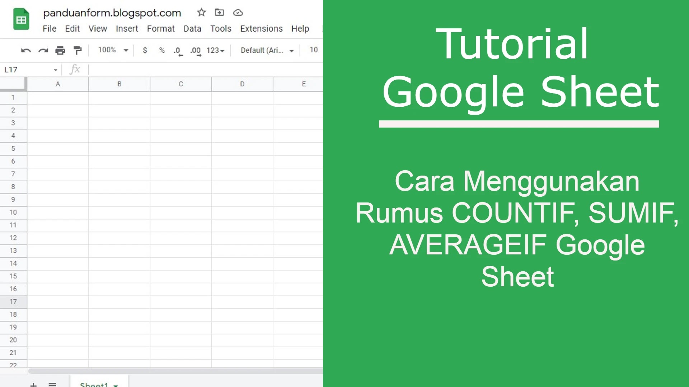Image resolution: width=689 pixels, height=387 pixels.
Task: Click the Redo arrow icon
Action: click(43, 50)
